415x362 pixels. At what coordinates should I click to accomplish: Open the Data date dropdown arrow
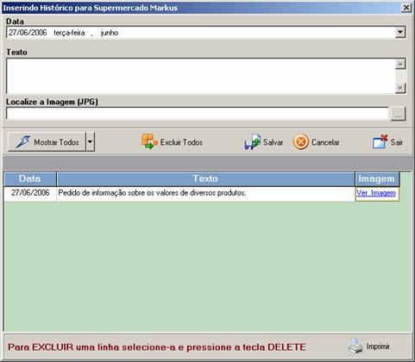pos(400,32)
